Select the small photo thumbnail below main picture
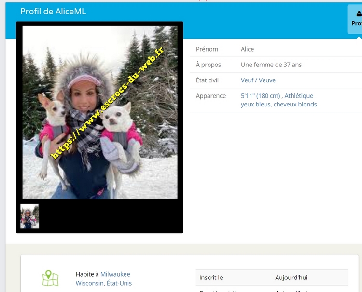This screenshot has height=292, width=362. click(30, 216)
